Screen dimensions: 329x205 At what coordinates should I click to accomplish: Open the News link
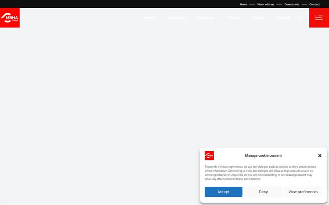(x=244, y=4)
